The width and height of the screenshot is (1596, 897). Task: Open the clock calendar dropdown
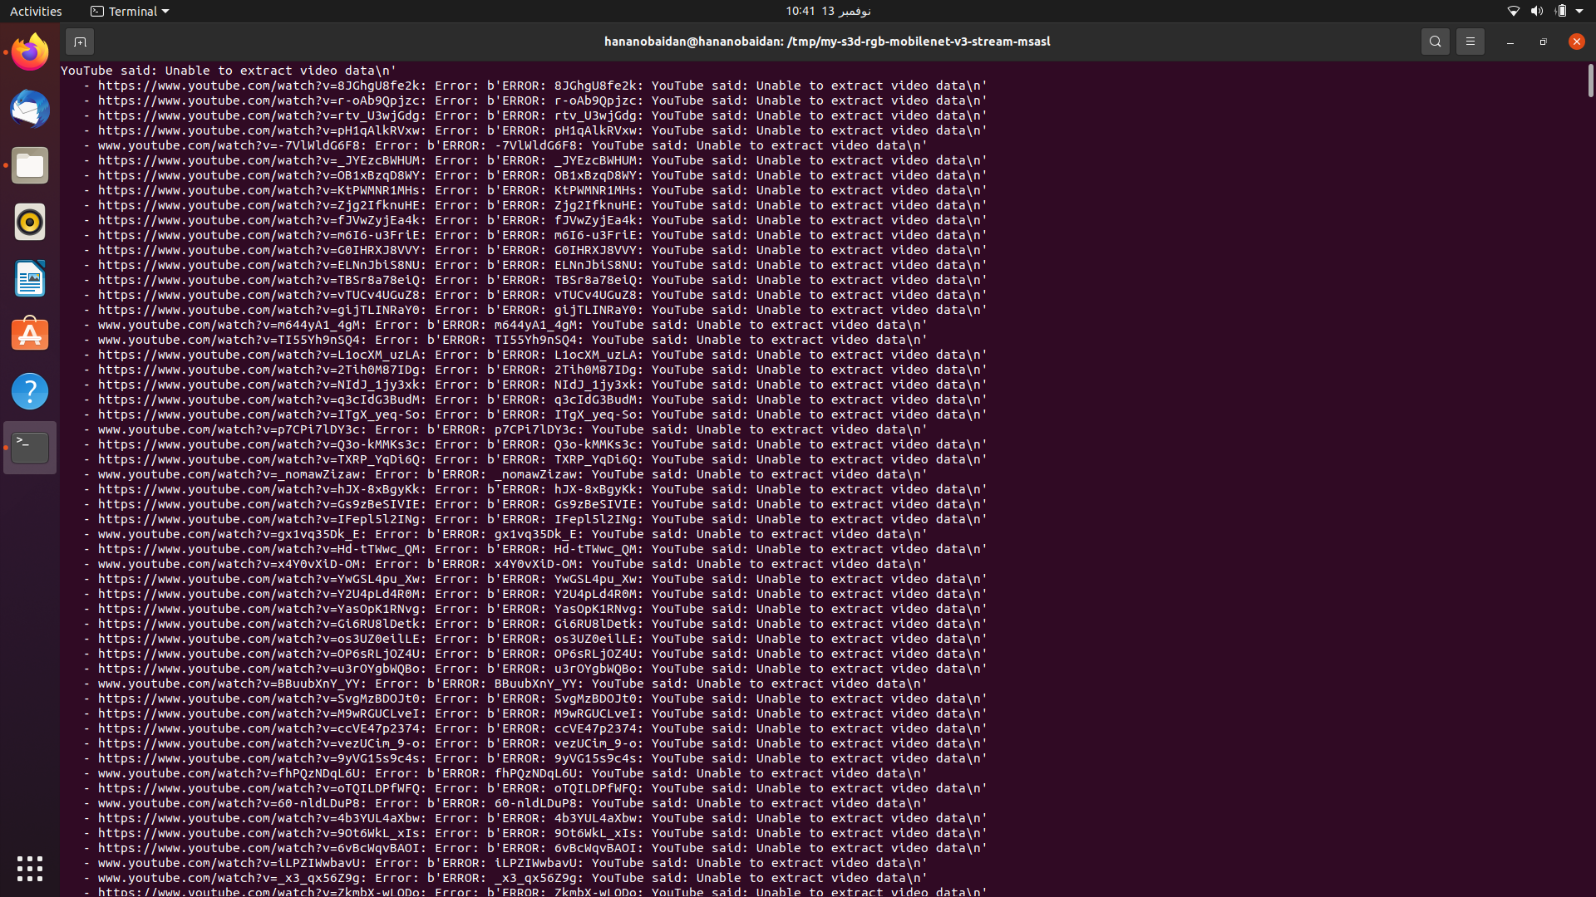[x=827, y=11]
